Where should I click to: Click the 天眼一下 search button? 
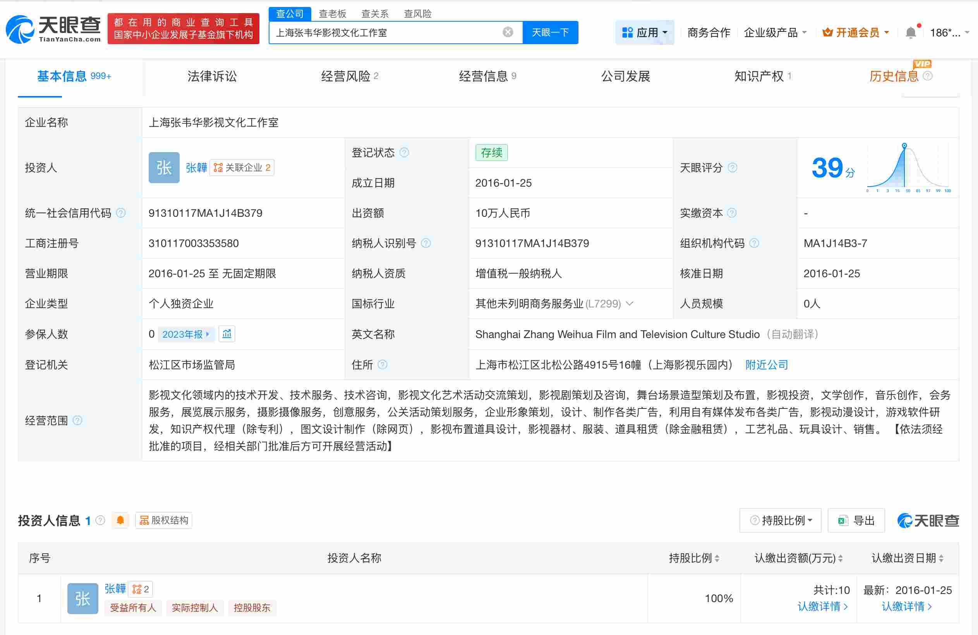pos(550,32)
